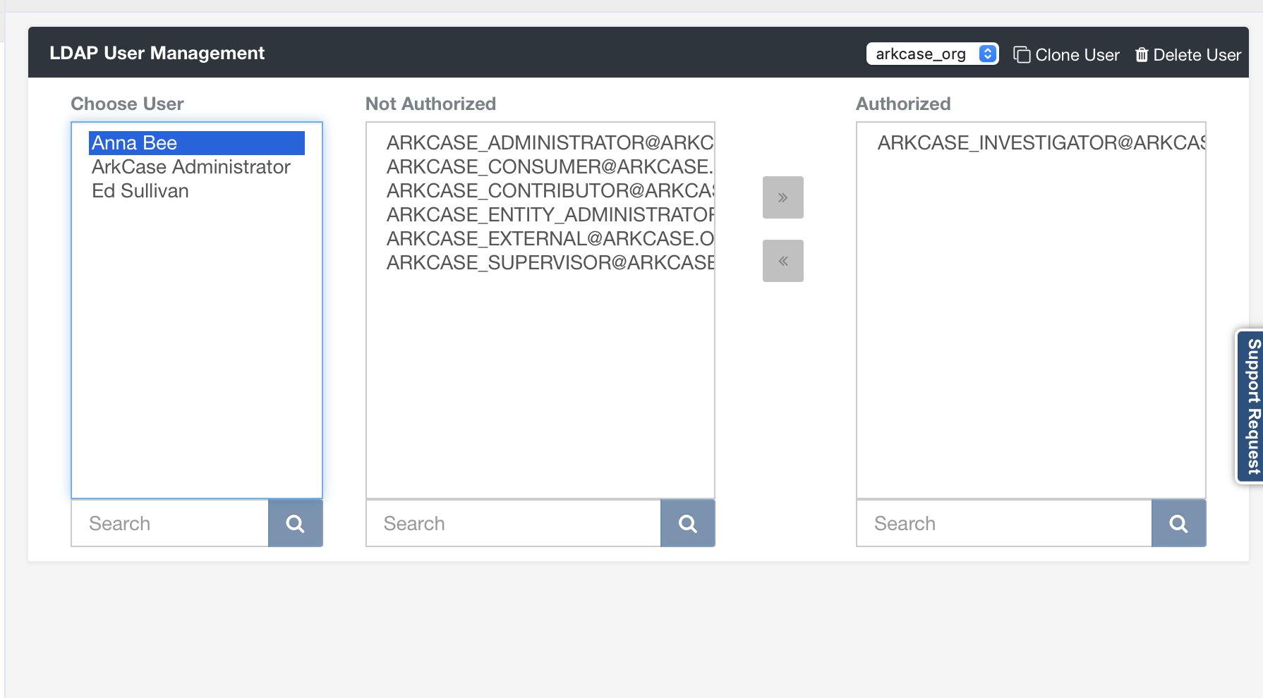Click the search magnifier under Authorized list
Image resolution: width=1263 pixels, height=698 pixels.
1178,523
